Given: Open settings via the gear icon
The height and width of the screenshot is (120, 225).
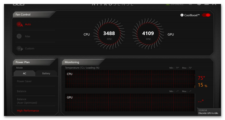Looking at the screenshot, I should point(199,4).
